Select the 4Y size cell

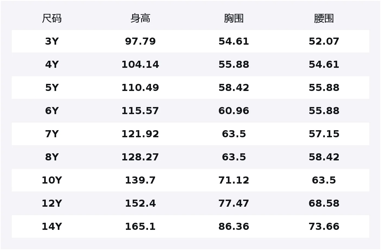coord(52,65)
